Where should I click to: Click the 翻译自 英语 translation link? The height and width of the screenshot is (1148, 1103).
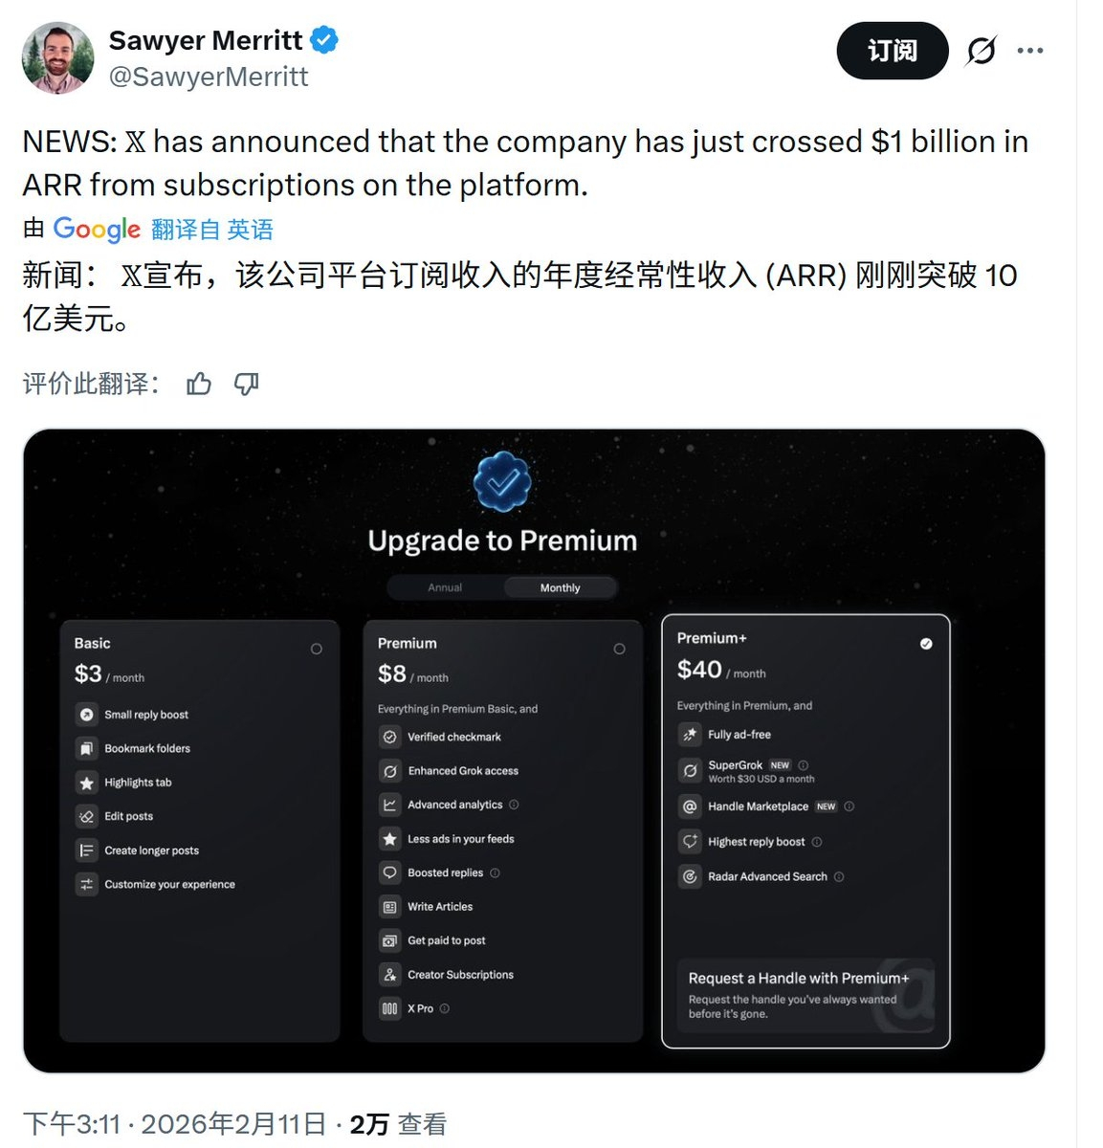[x=212, y=230]
